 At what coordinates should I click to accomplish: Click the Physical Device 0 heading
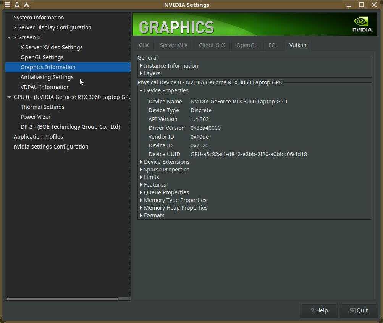click(210, 82)
